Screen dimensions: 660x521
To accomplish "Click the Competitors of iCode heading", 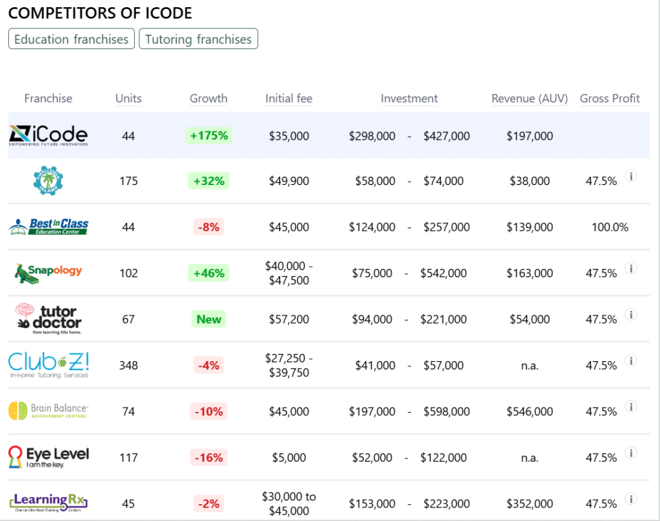I will tap(100, 13).
